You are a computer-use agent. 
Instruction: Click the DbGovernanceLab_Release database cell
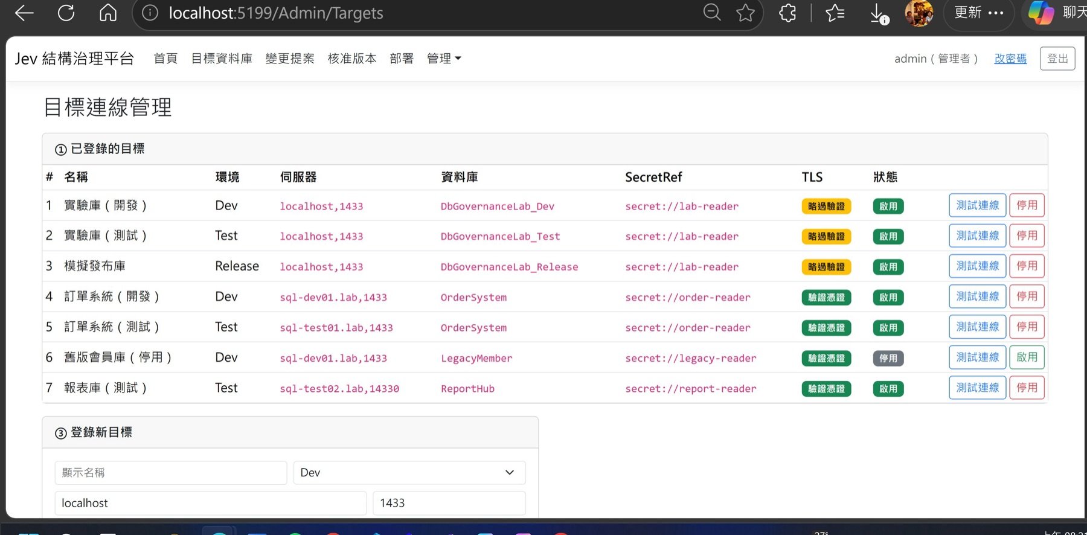click(509, 267)
